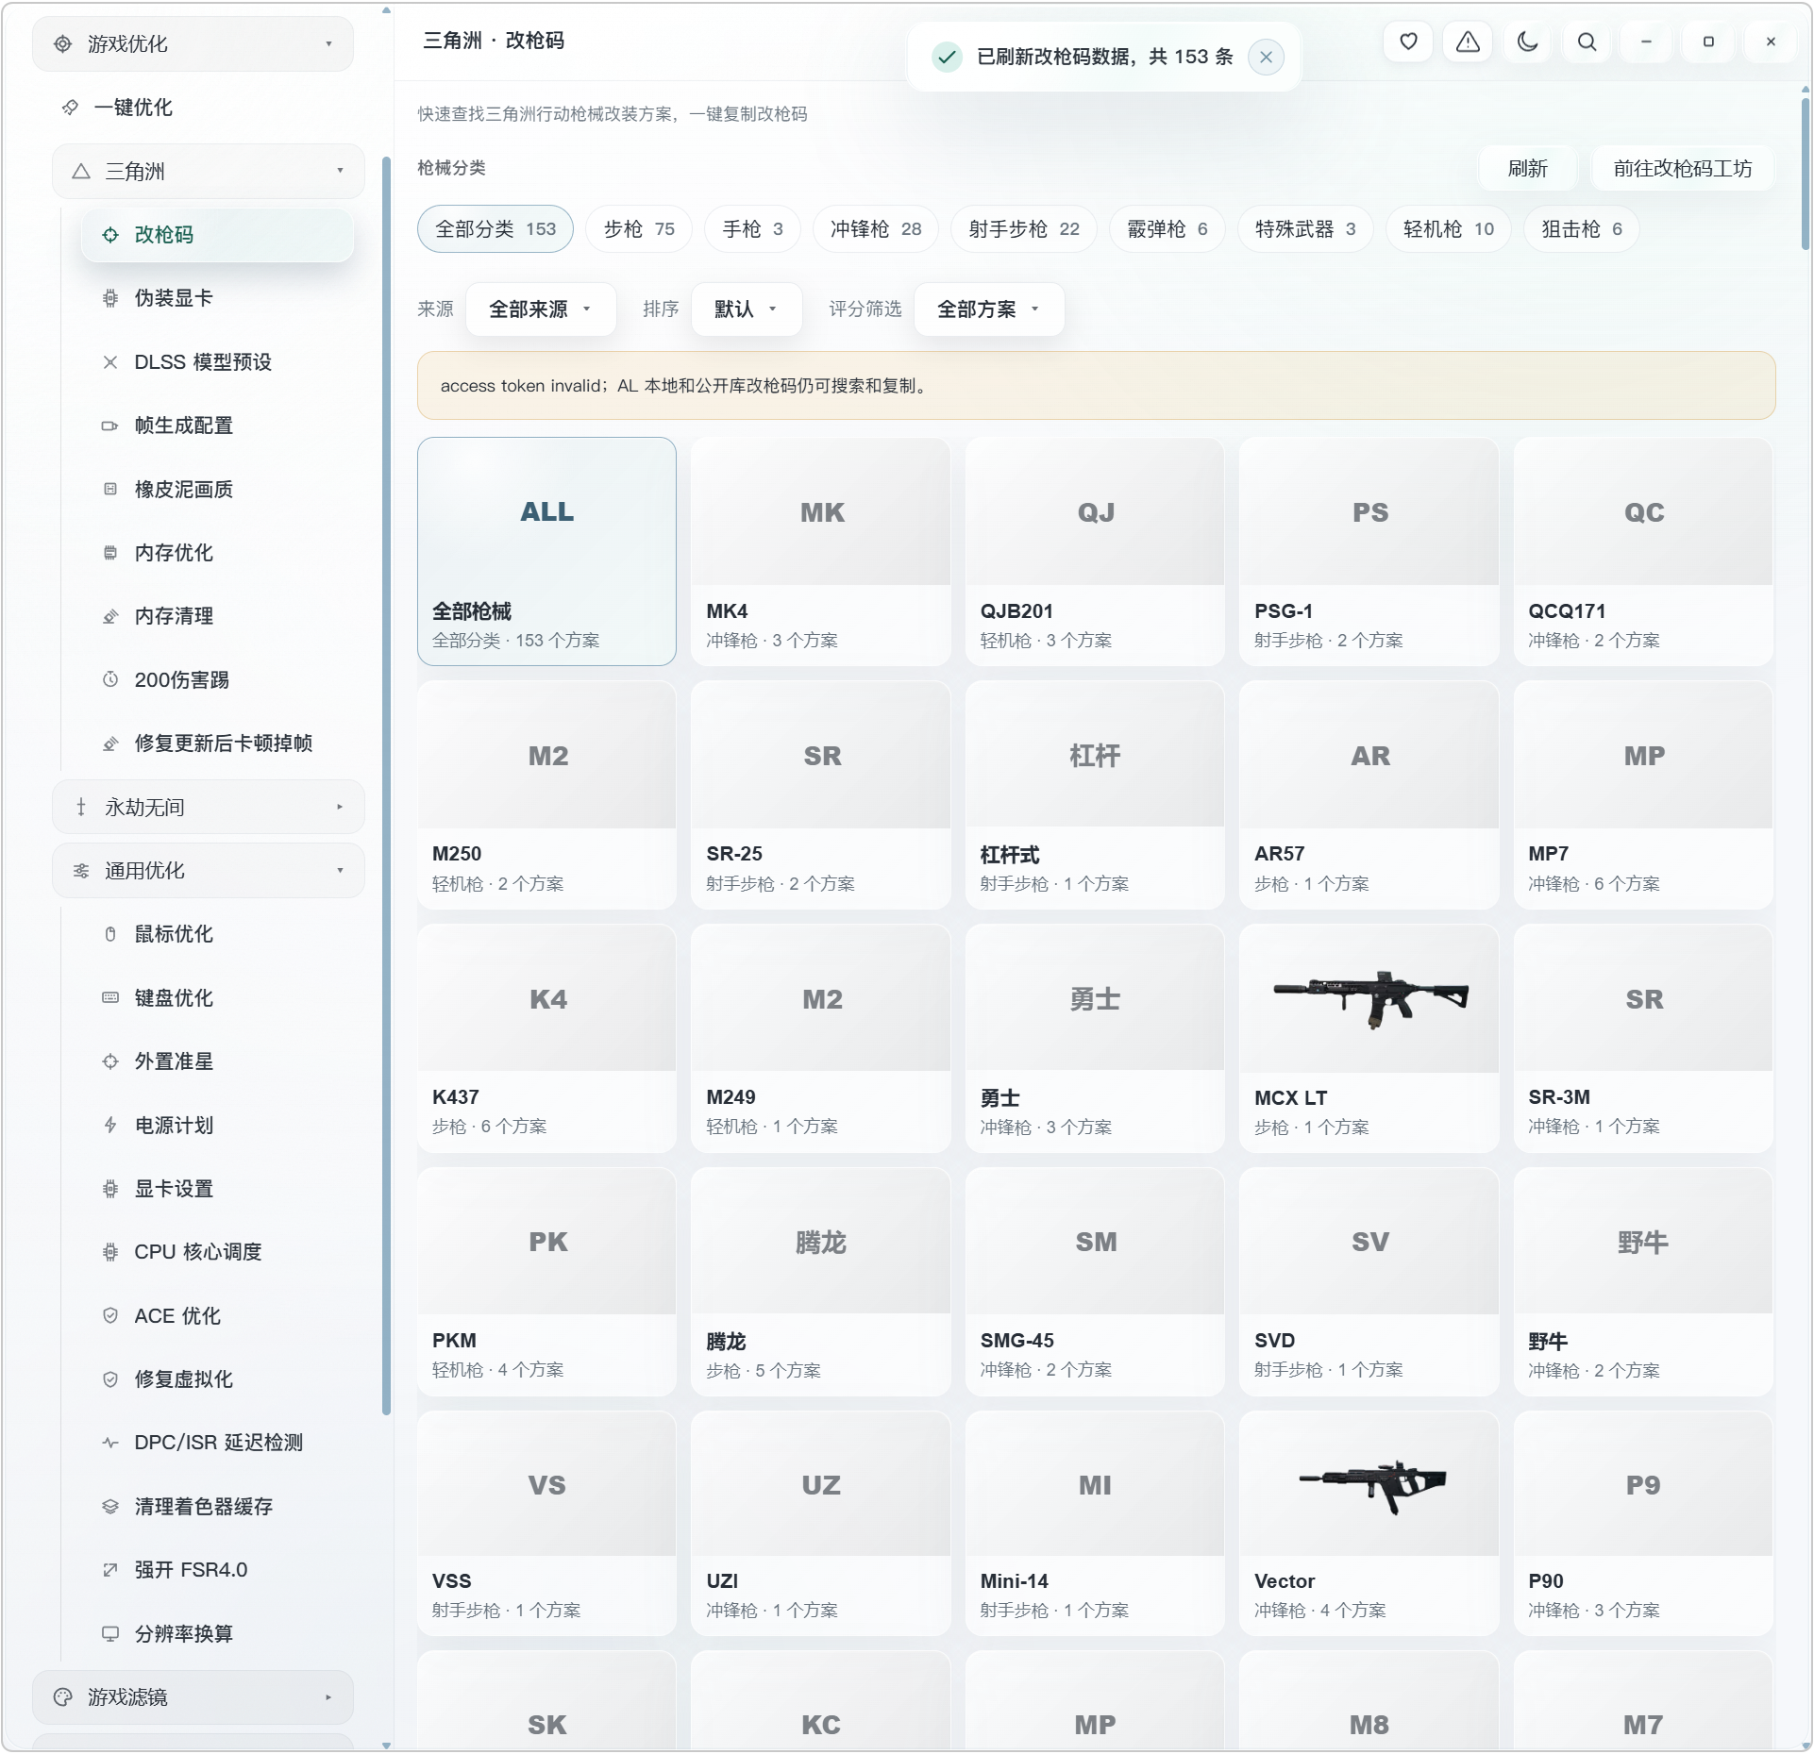Select 帧生成配置 in the sidebar

(x=217, y=426)
